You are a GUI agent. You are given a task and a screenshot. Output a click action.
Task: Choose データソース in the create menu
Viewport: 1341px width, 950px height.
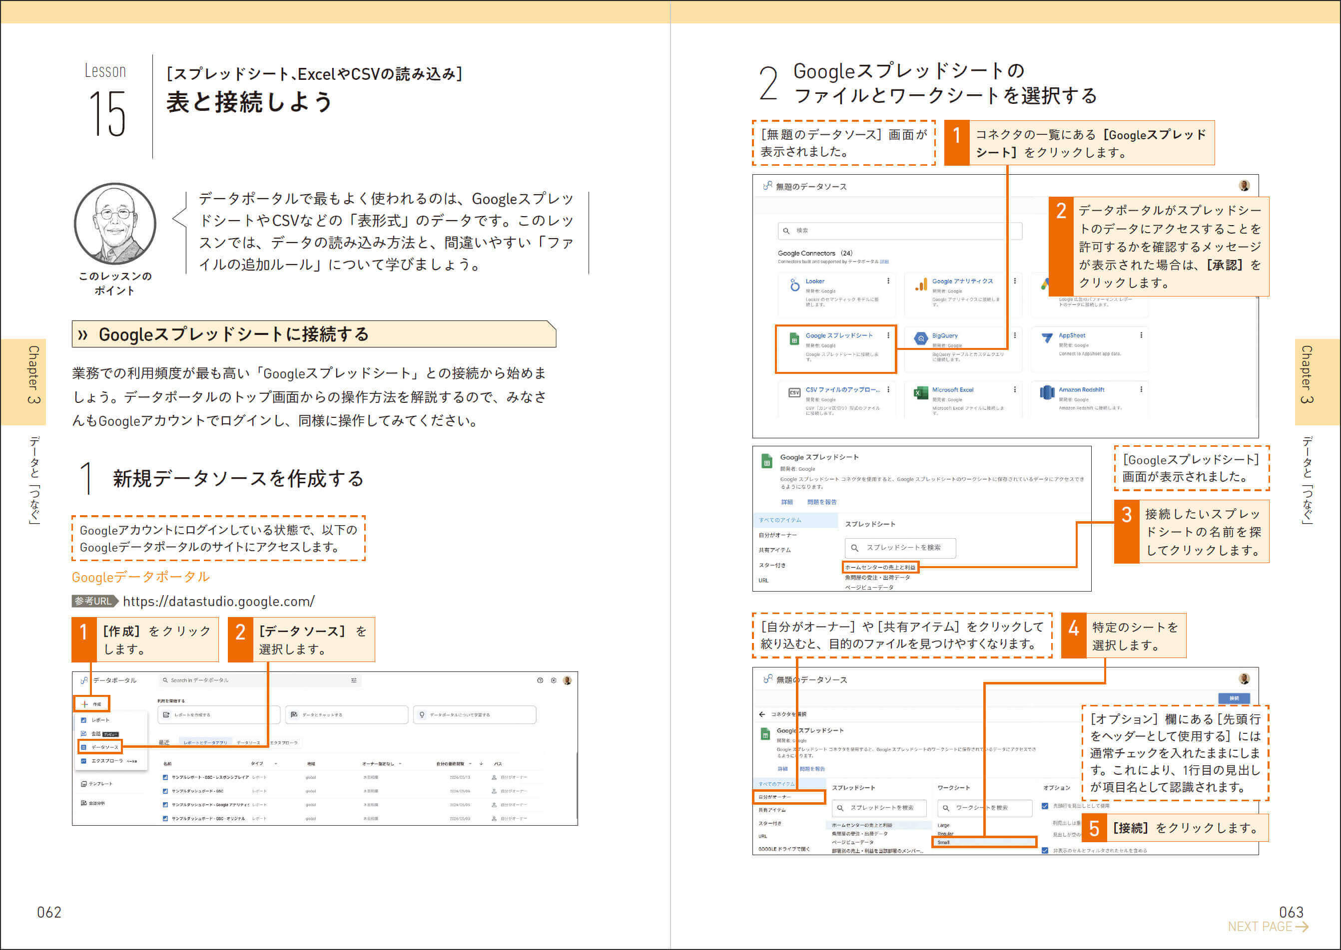point(99,747)
